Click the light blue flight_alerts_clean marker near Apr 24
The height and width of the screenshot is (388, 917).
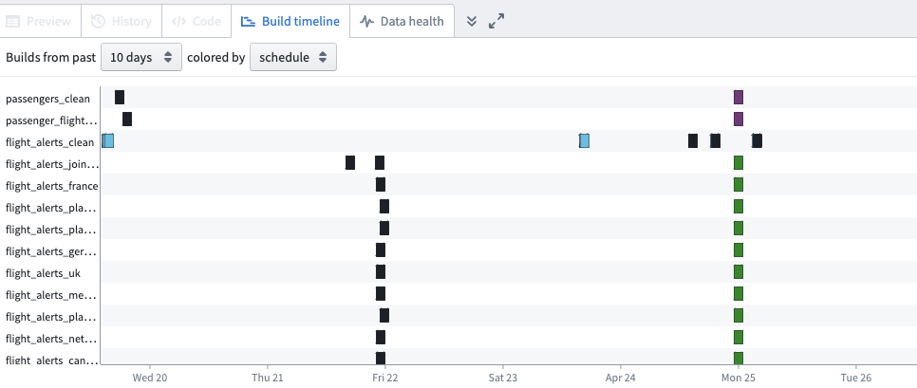[584, 140]
